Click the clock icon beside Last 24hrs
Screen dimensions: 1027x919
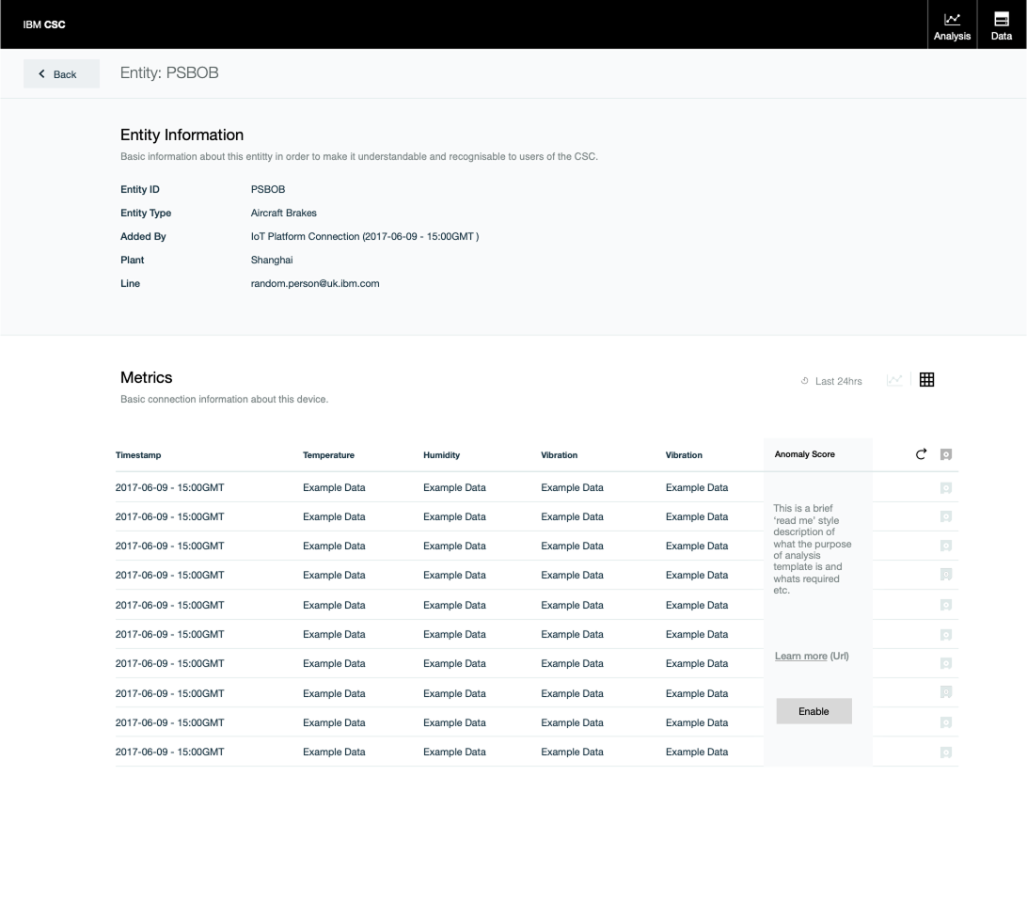coord(803,381)
